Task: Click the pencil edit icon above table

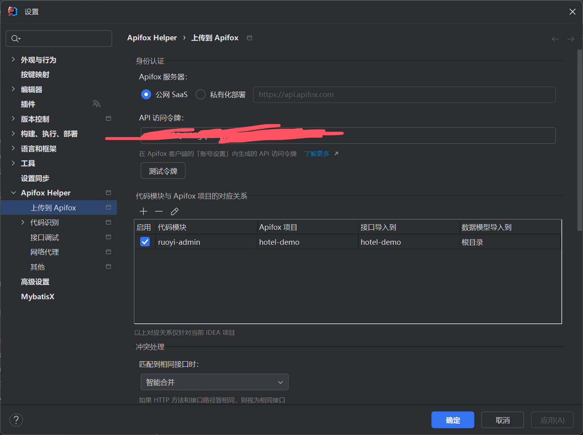Action: point(175,212)
